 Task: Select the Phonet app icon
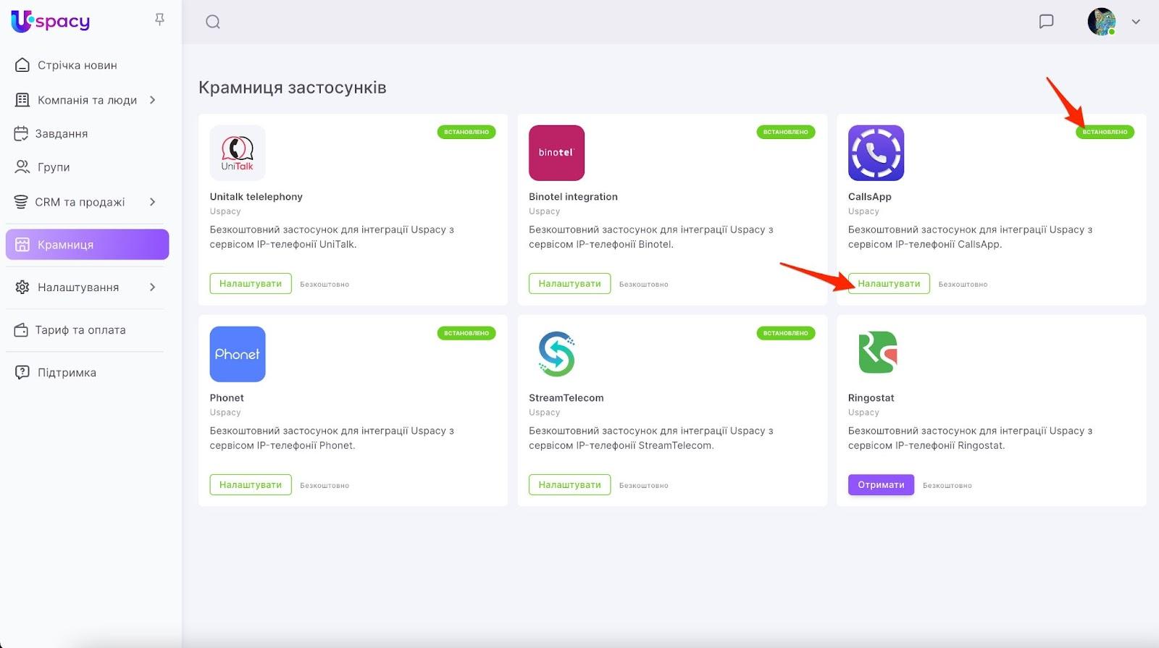[238, 354]
